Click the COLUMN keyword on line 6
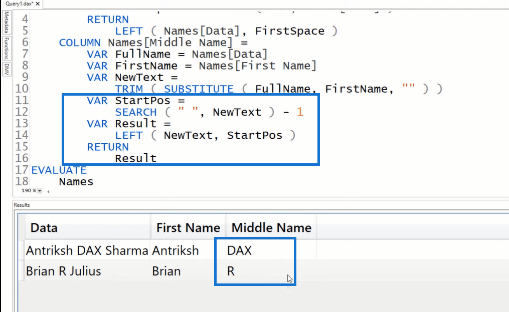The width and height of the screenshot is (509, 312). coord(80,43)
